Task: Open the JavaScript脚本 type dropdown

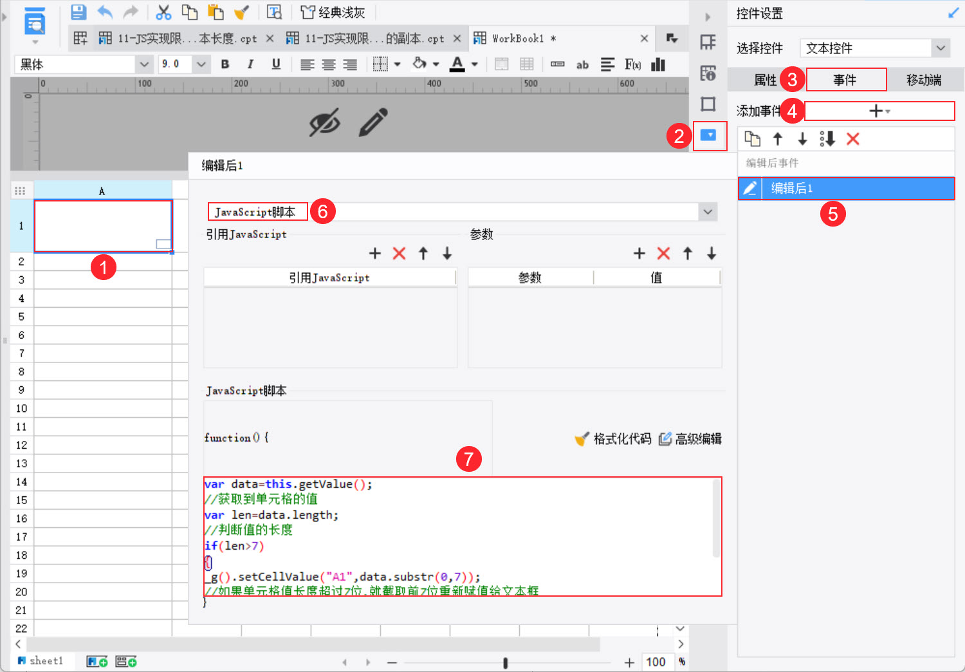Action: point(708,212)
